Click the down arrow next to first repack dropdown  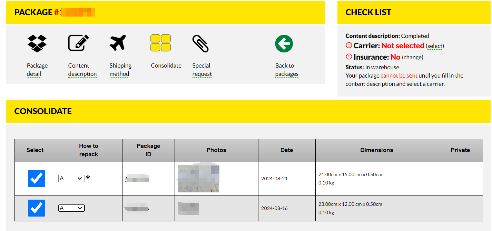[x=88, y=177]
